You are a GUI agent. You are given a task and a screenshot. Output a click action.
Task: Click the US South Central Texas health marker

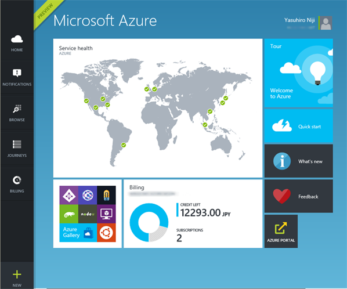tap(96, 107)
